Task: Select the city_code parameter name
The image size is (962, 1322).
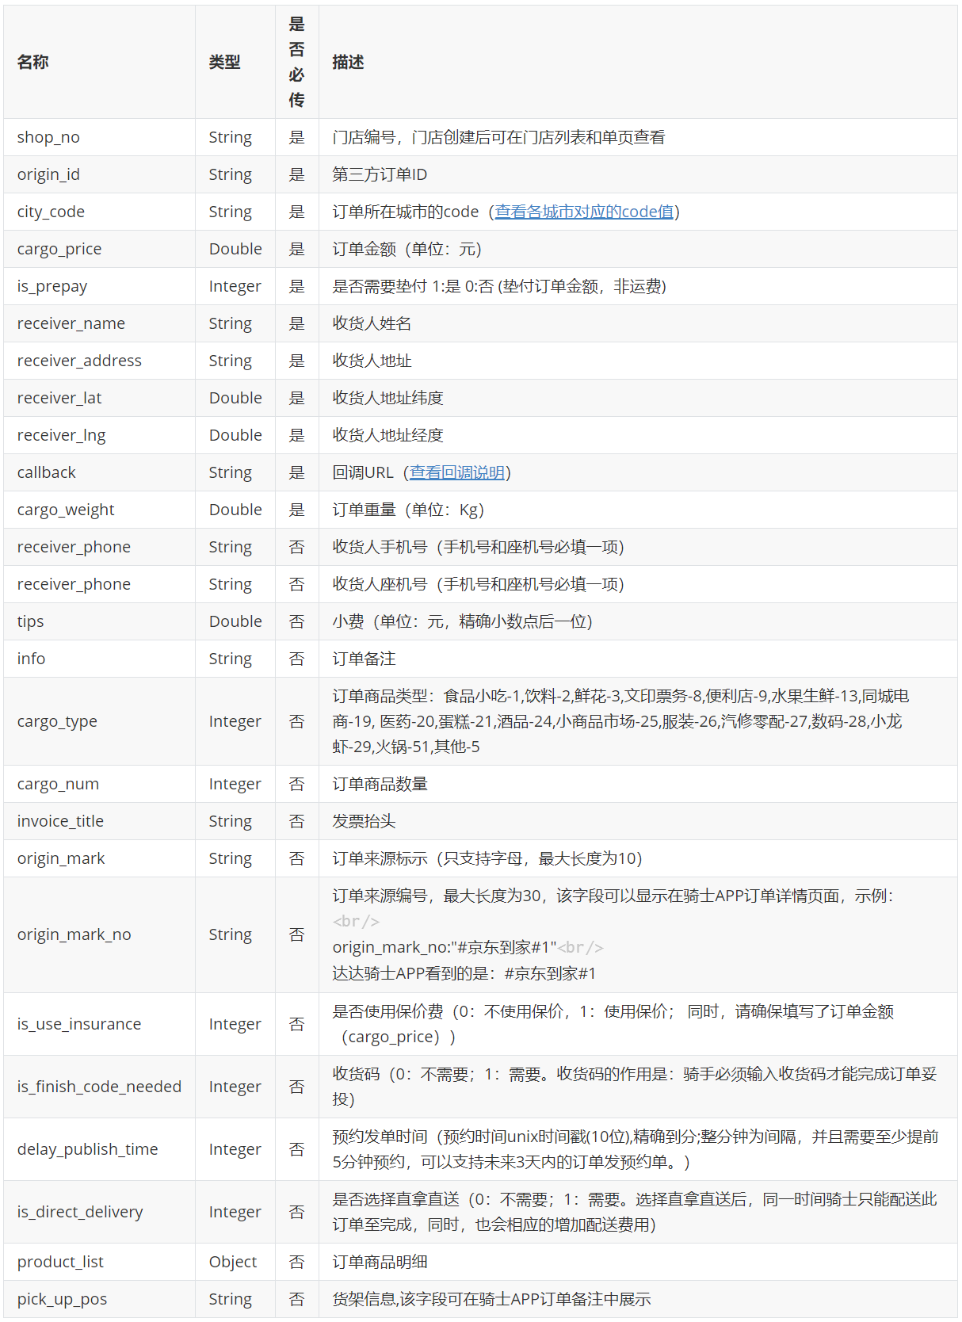Action: tap(51, 212)
